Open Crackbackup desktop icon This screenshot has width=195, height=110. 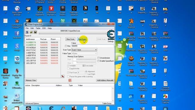131,72
